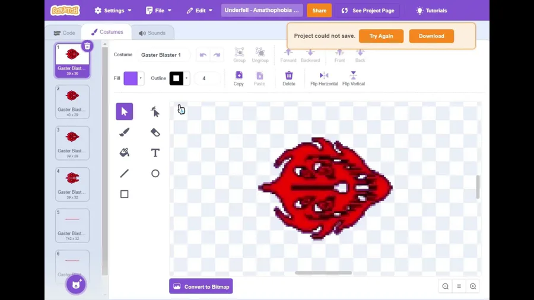This screenshot has height=300, width=534.
Task: Click Convert to Bitmap
Action: pos(201,286)
